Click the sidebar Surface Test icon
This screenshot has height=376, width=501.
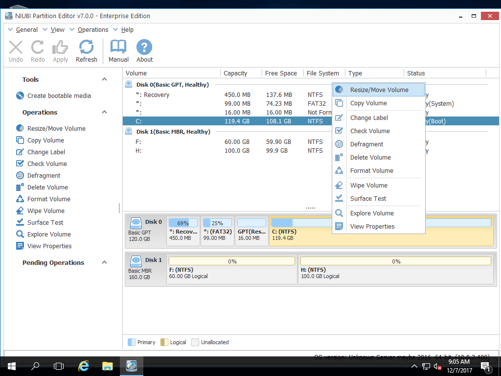[x=20, y=222]
